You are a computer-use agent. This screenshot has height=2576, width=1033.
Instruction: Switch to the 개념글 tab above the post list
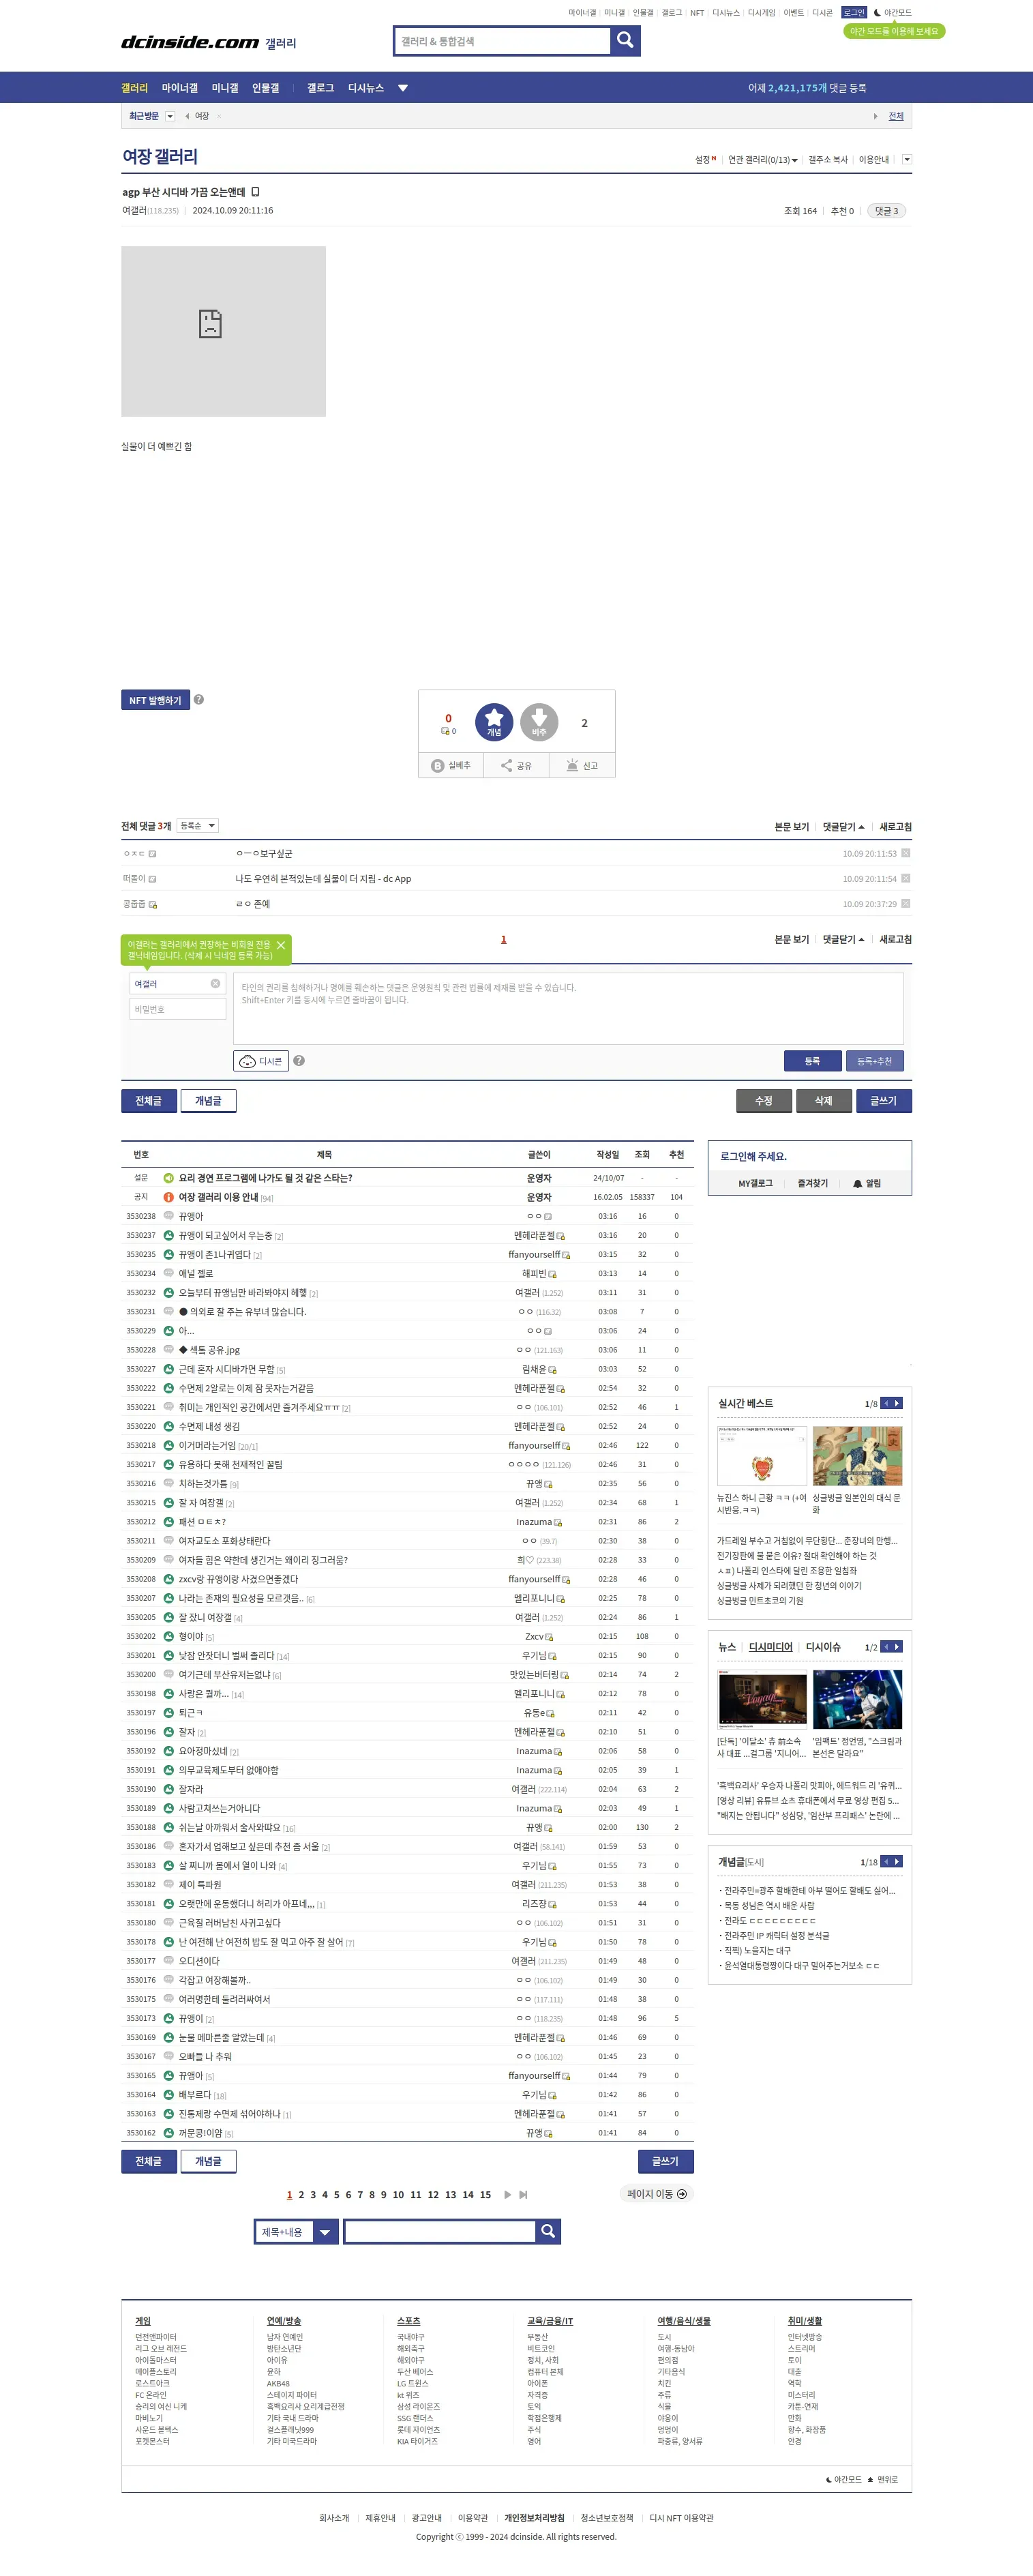pyautogui.click(x=208, y=1101)
